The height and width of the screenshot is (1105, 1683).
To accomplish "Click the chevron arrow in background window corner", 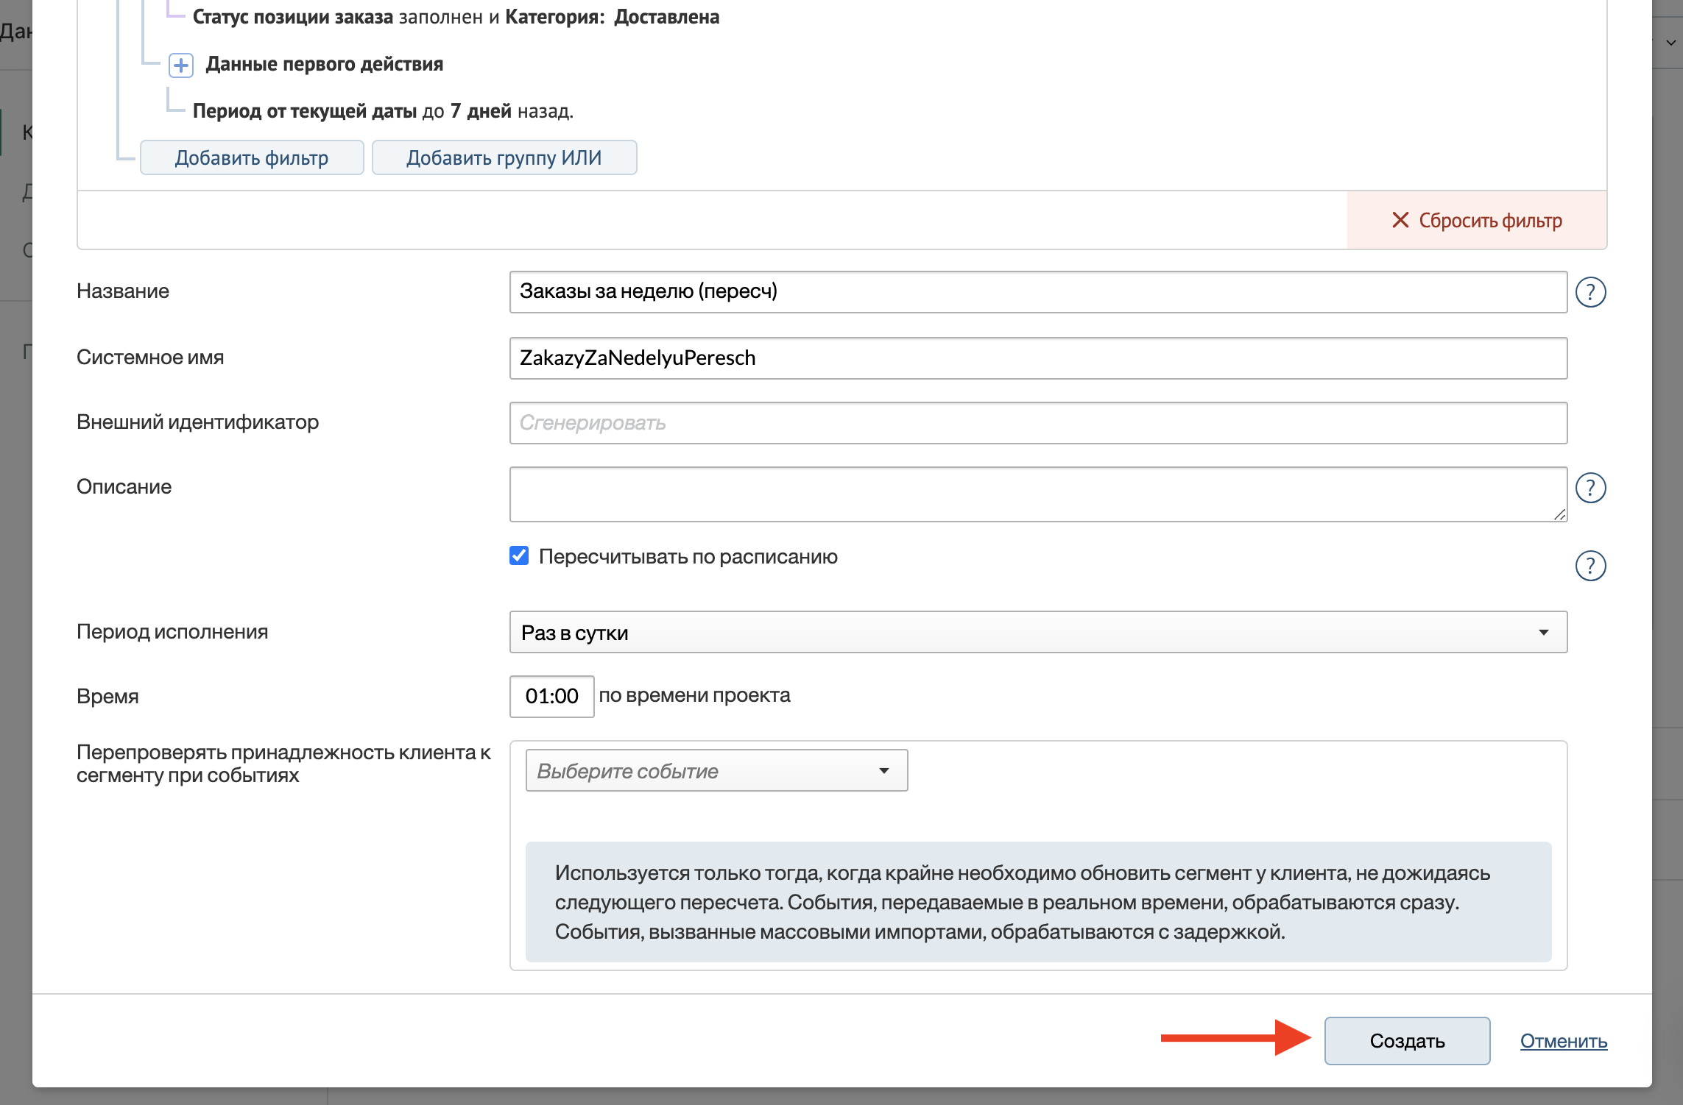I will [x=1670, y=43].
